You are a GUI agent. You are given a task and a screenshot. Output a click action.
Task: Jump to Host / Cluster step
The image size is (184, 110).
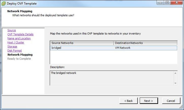coord(16,43)
